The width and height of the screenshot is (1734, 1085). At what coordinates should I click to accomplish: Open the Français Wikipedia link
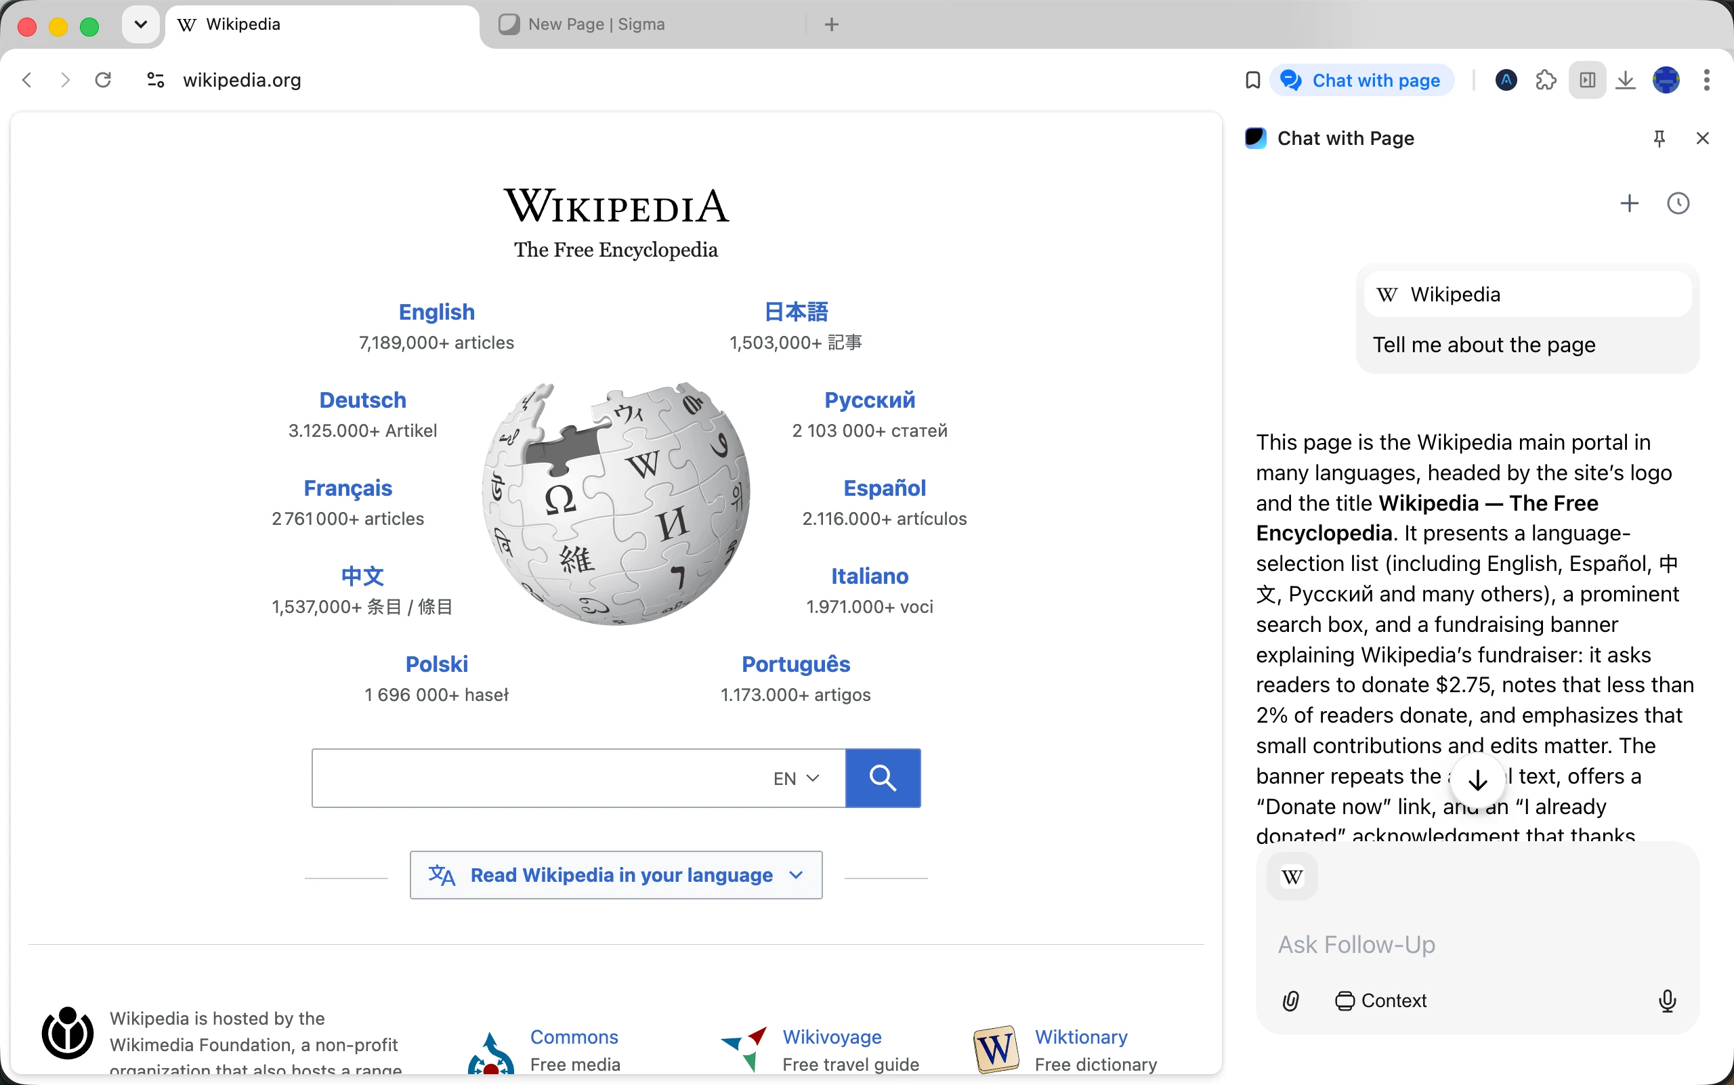point(347,489)
